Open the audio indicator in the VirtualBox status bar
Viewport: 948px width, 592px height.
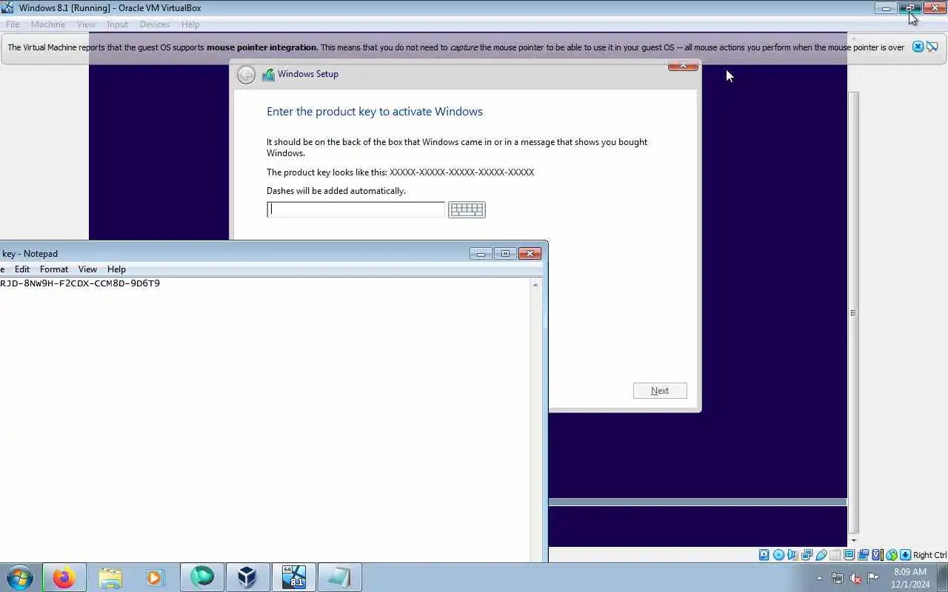click(792, 555)
